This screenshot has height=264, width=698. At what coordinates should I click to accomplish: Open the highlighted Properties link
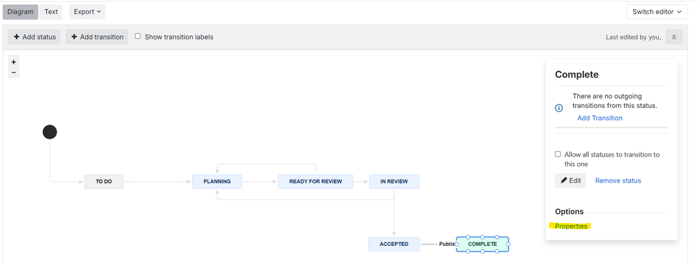(x=571, y=226)
